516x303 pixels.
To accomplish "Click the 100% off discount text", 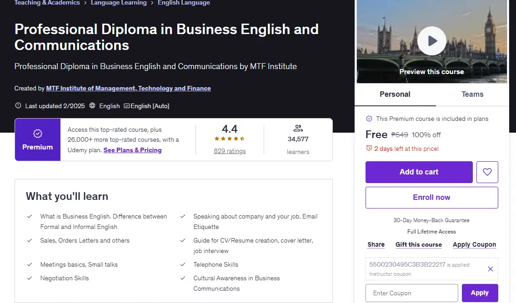I will (x=426, y=135).
